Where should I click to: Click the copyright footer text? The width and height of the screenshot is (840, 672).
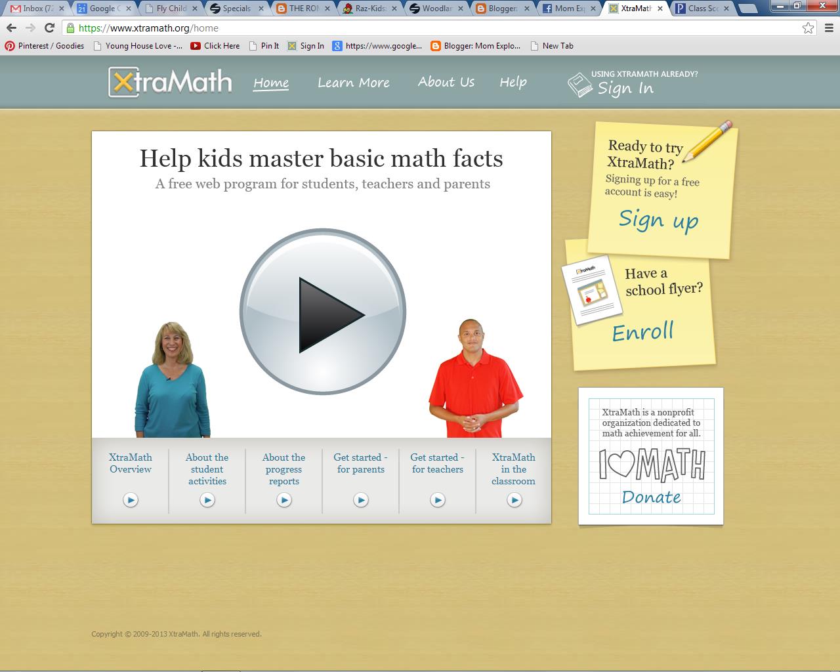[177, 634]
